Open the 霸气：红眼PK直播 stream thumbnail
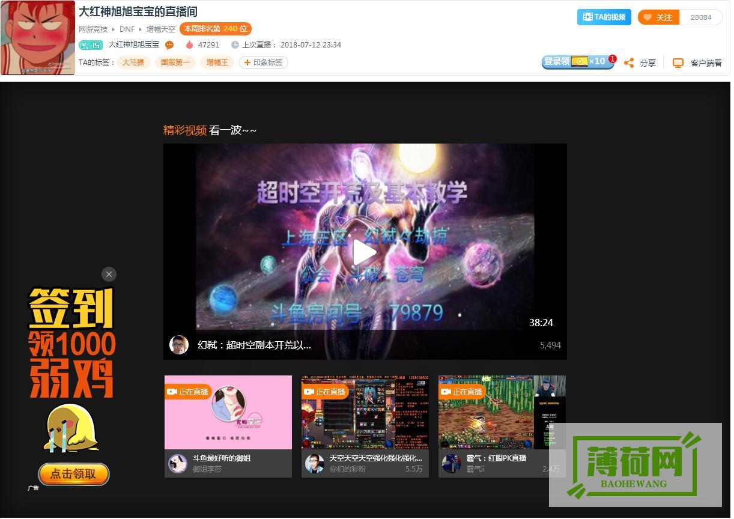Screen dimensions: 734x519 point(502,412)
